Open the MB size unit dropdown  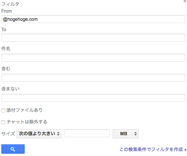point(126,134)
